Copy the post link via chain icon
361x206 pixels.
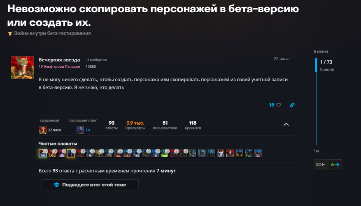tap(292, 105)
